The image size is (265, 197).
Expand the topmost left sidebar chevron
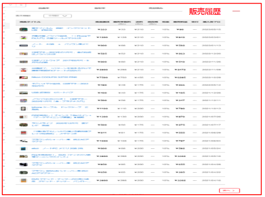coord(4,8)
